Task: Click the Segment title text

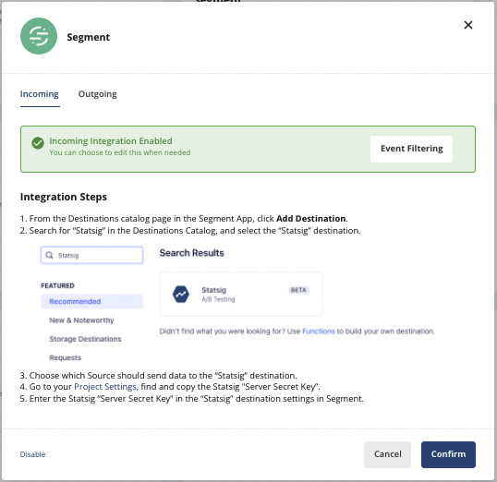Action: [x=88, y=37]
